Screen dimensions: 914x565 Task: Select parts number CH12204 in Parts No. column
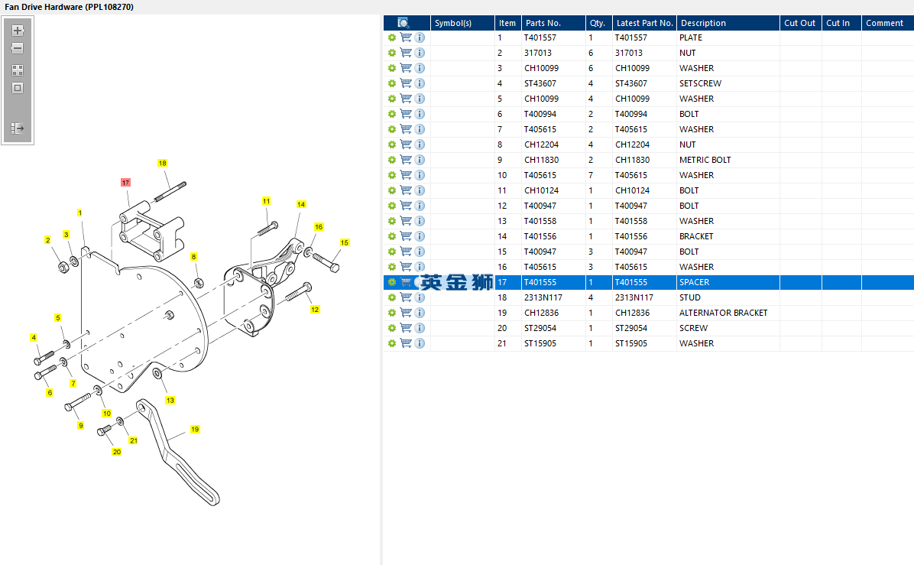click(x=542, y=144)
